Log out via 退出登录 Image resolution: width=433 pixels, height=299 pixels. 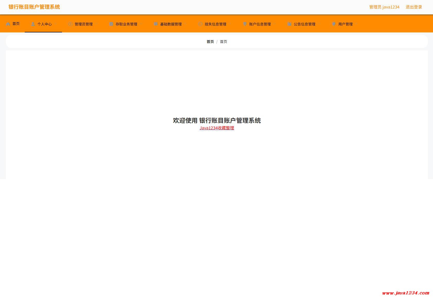coord(414,7)
